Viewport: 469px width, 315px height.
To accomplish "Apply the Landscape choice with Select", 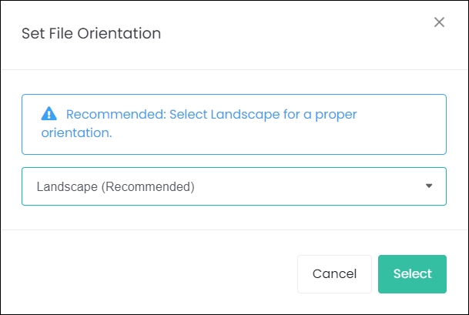I will (412, 274).
